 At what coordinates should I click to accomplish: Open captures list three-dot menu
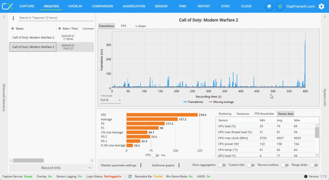pyautogui.click(x=13, y=18)
